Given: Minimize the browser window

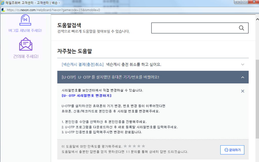Looking at the screenshot, I should pyautogui.click(x=238, y=2).
